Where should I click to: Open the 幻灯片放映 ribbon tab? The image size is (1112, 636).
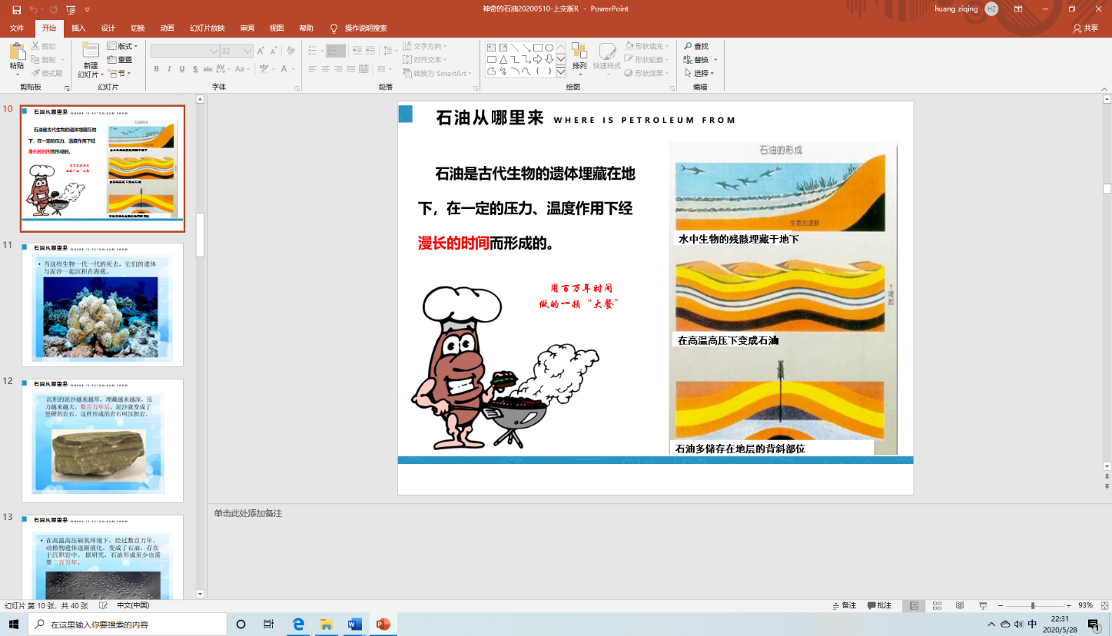207,28
